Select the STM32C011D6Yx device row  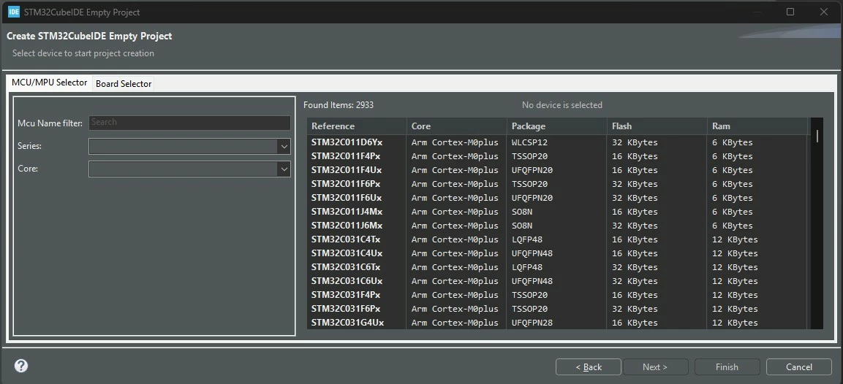click(x=557, y=142)
